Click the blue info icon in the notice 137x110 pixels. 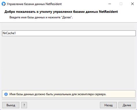(6, 94)
